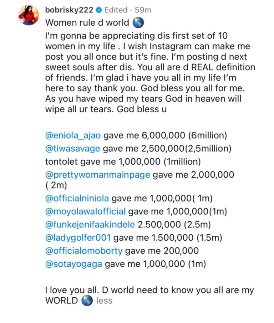Open the @eniola_ajao mention
The image size is (274, 323).
(x=73, y=135)
